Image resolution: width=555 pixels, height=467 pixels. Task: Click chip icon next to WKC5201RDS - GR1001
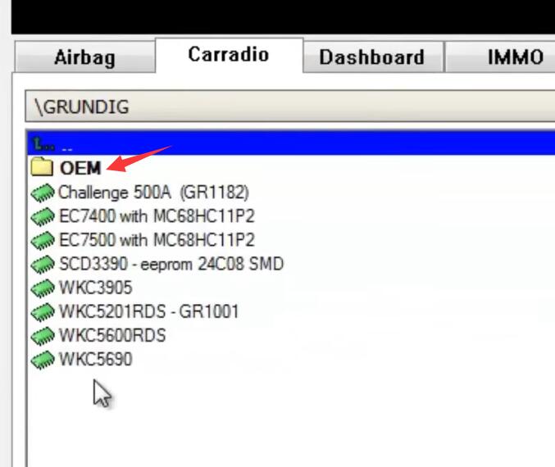[x=43, y=311]
